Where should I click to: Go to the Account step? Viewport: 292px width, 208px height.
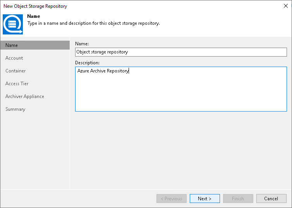[x=14, y=58]
